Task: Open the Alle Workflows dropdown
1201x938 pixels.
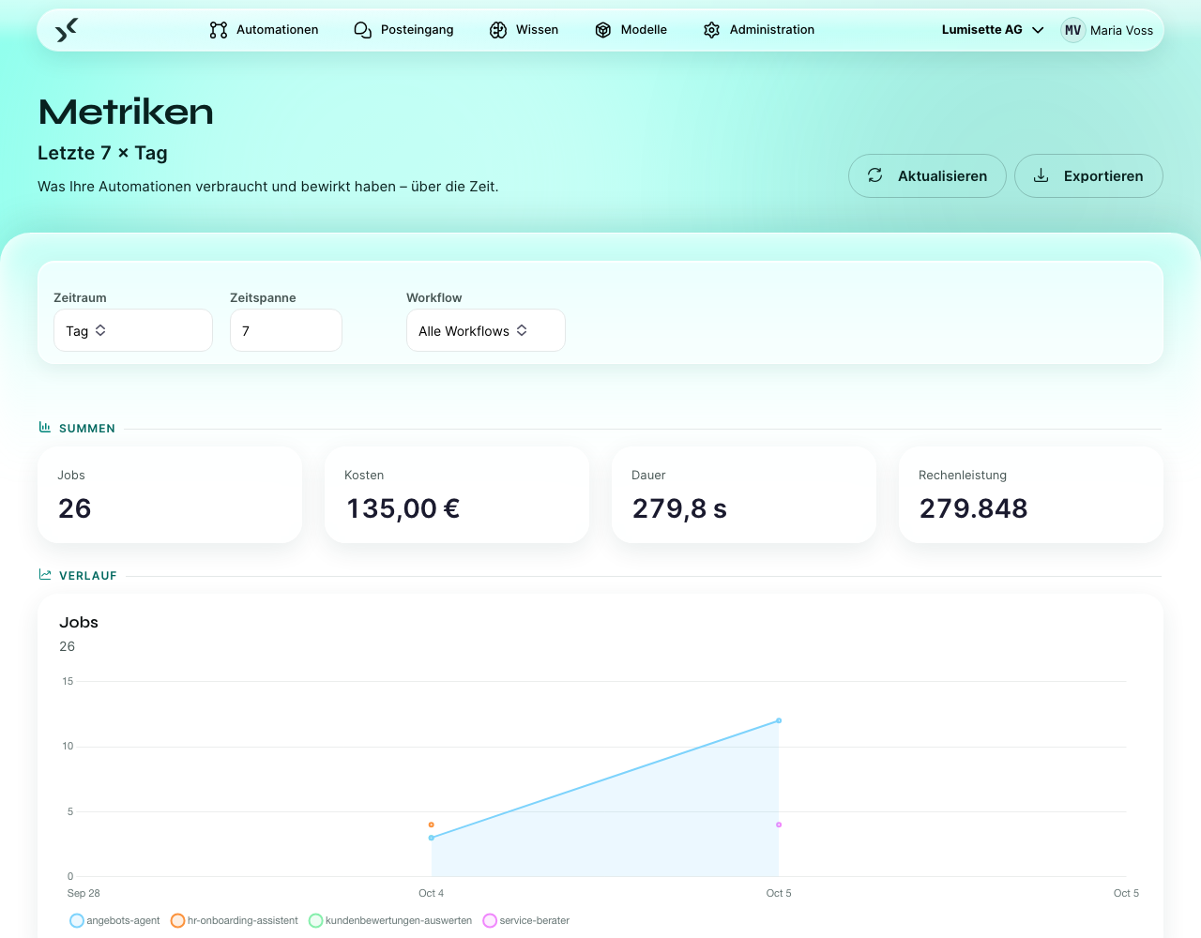Action: click(486, 330)
